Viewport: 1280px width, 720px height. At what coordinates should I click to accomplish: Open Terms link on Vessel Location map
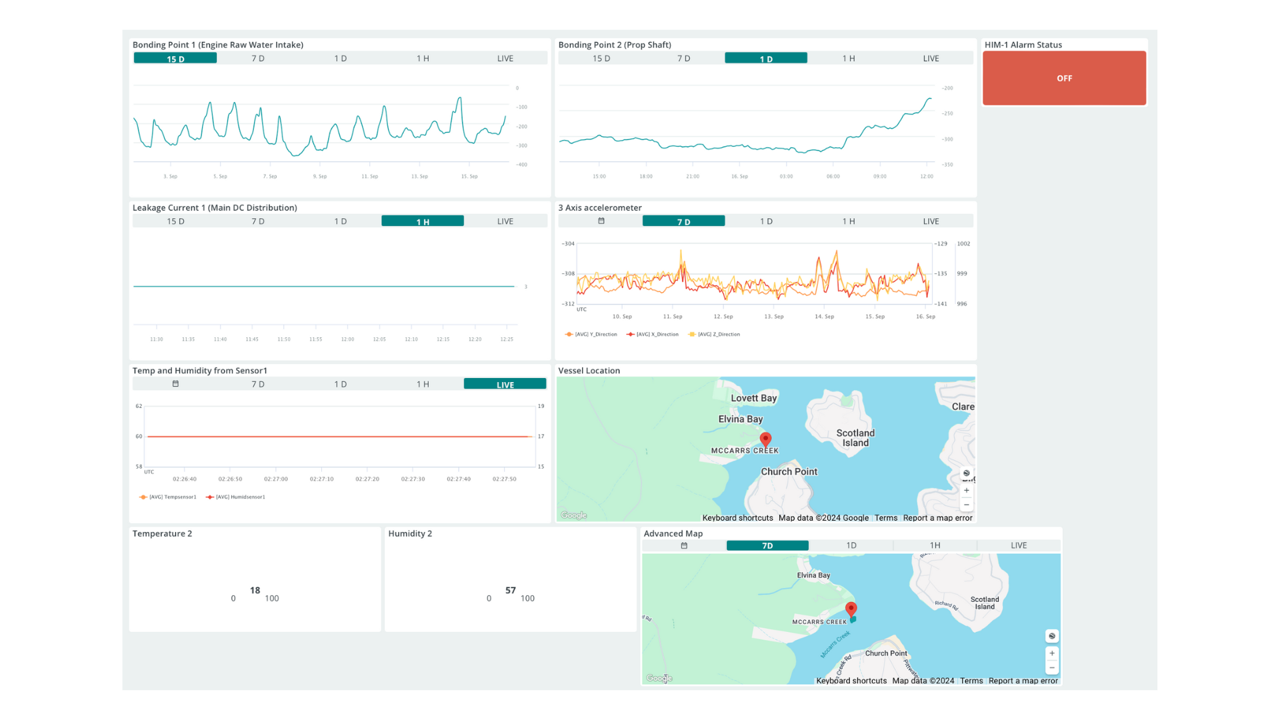(x=886, y=518)
